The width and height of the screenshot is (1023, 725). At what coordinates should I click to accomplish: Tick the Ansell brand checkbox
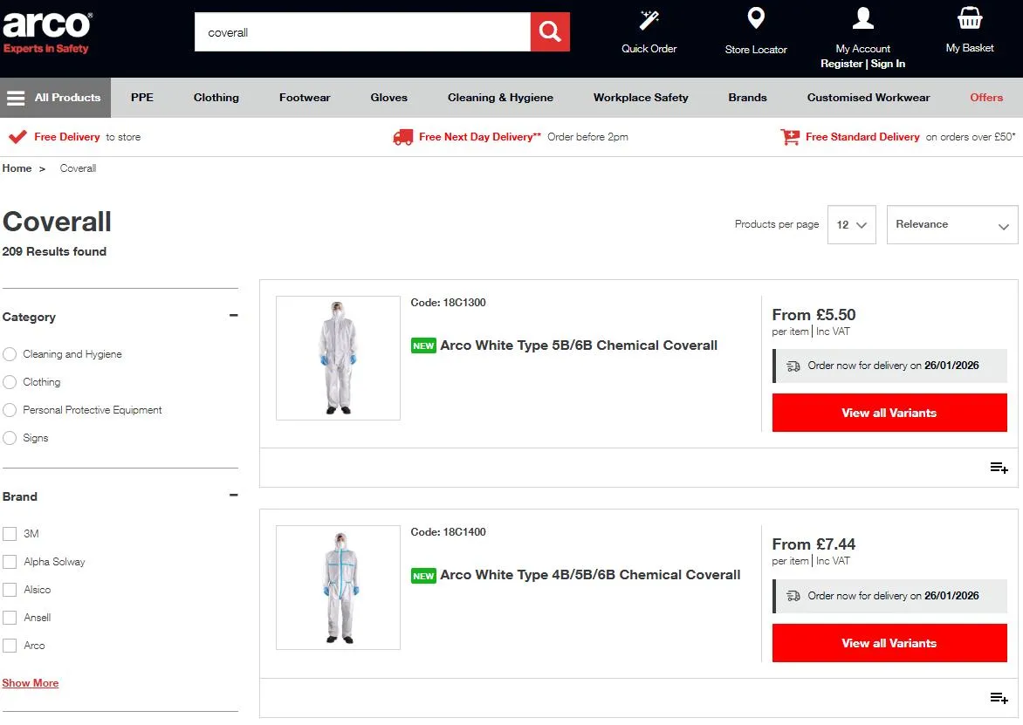pos(10,618)
